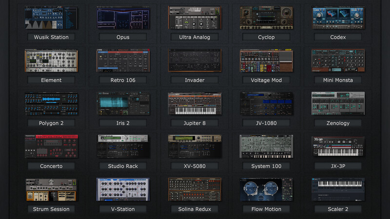This screenshot has height=219, width=390.
Task: Click the Strum Session label
Action: [x=51, y=209]
